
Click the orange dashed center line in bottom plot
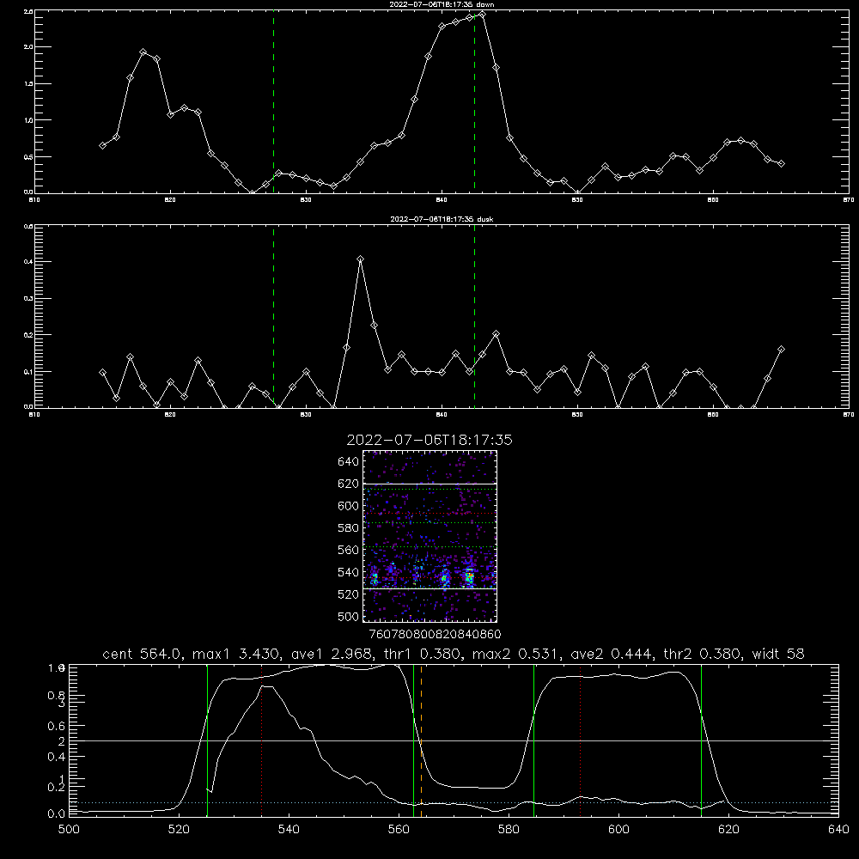pos(421,740)
